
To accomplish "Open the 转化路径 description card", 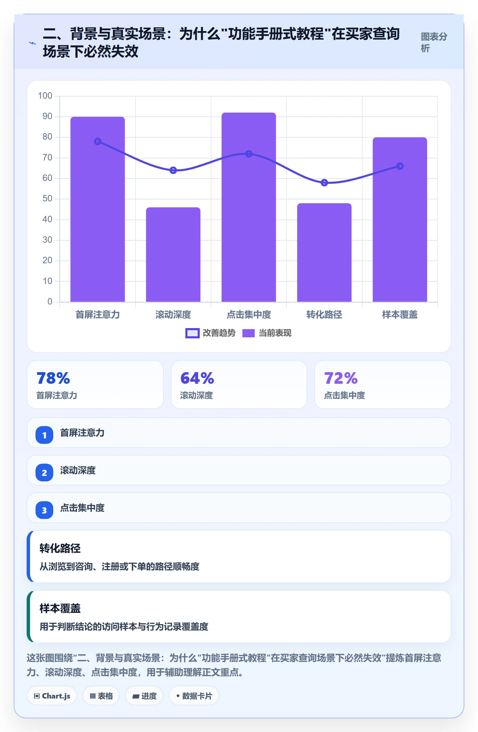I will point(239,557).
